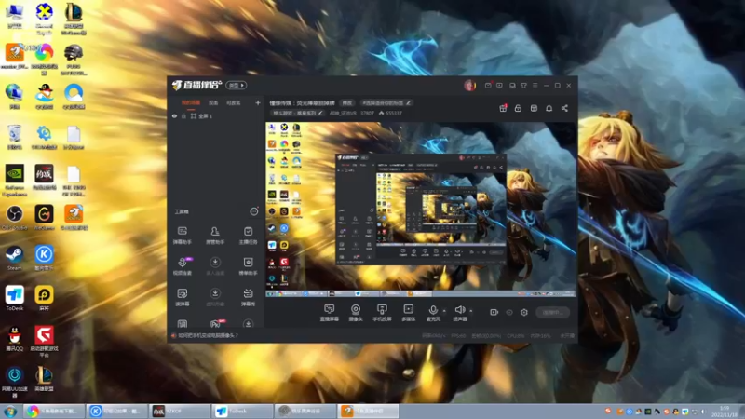Screen dimensions: 745x419
Task: Open the 视频连麦 microphone tool
Action: coord(182,266)
